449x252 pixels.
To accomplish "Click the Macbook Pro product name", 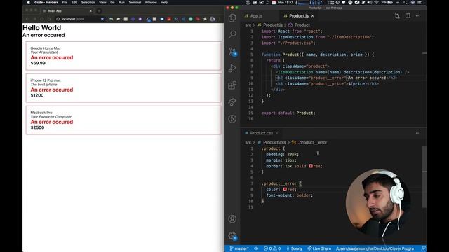I will coord(41,113).
